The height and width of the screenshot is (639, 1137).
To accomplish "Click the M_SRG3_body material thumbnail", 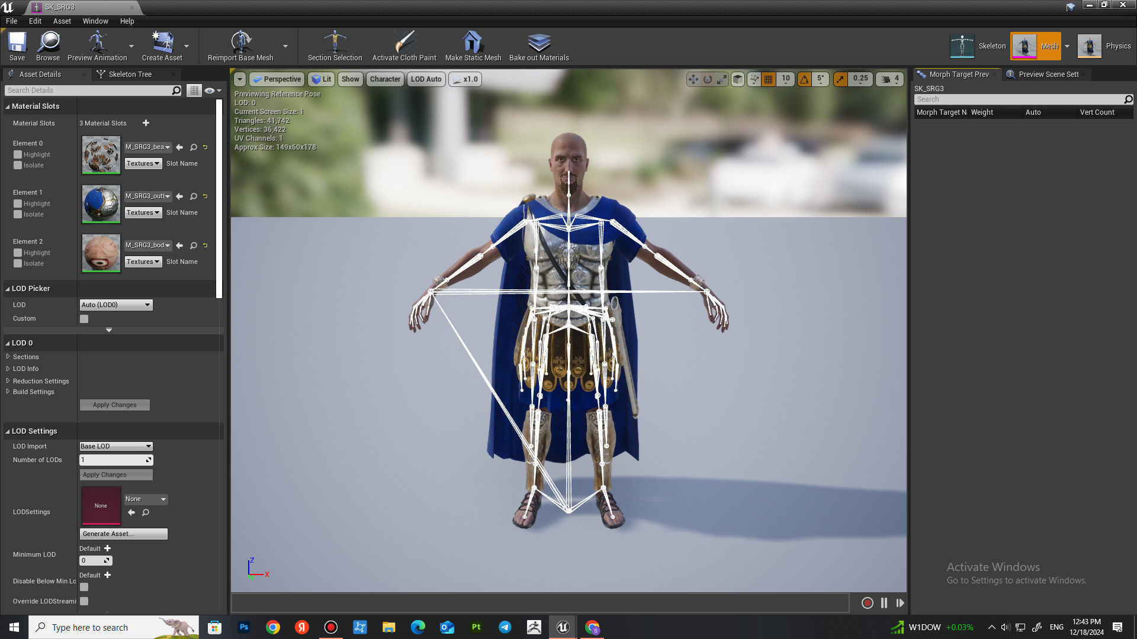I will (x=101, y=253).
